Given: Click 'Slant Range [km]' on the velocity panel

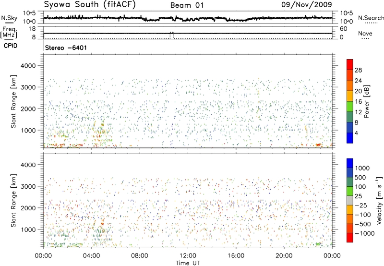Looking at the screenshot, I should tap(13, 201).
